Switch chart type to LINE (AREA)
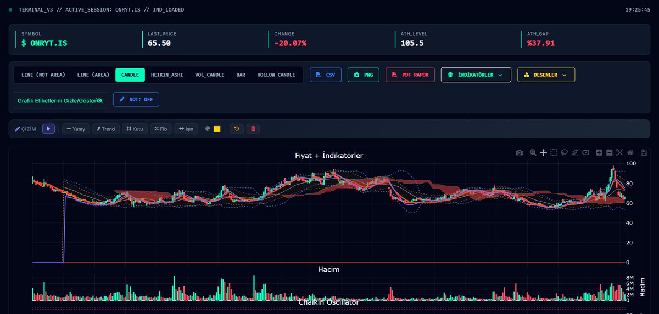The image size is (659, 314). point(93,75)
